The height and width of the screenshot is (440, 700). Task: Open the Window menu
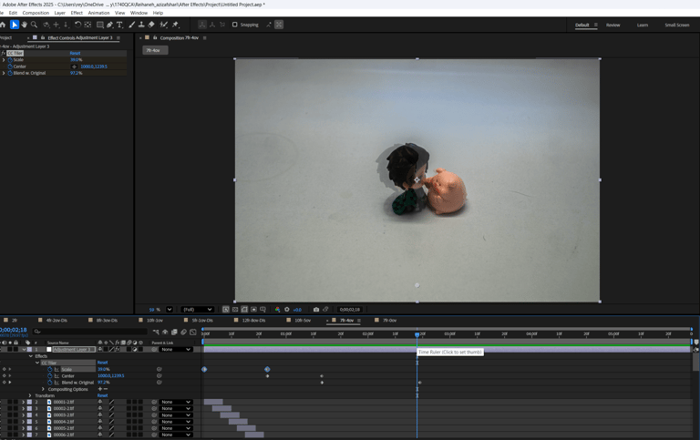139,13
